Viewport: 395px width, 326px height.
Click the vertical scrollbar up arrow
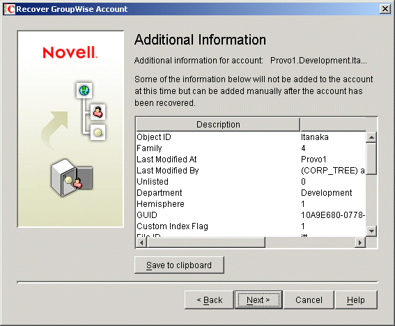(371, 137)
